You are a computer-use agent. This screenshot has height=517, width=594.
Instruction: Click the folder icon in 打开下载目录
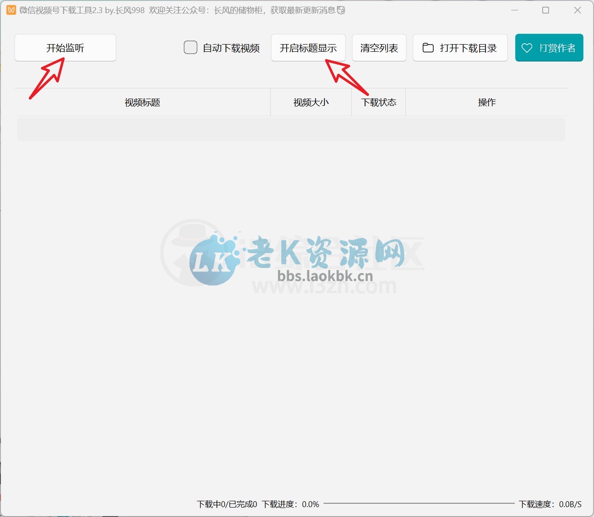click(x=428, y=47)
